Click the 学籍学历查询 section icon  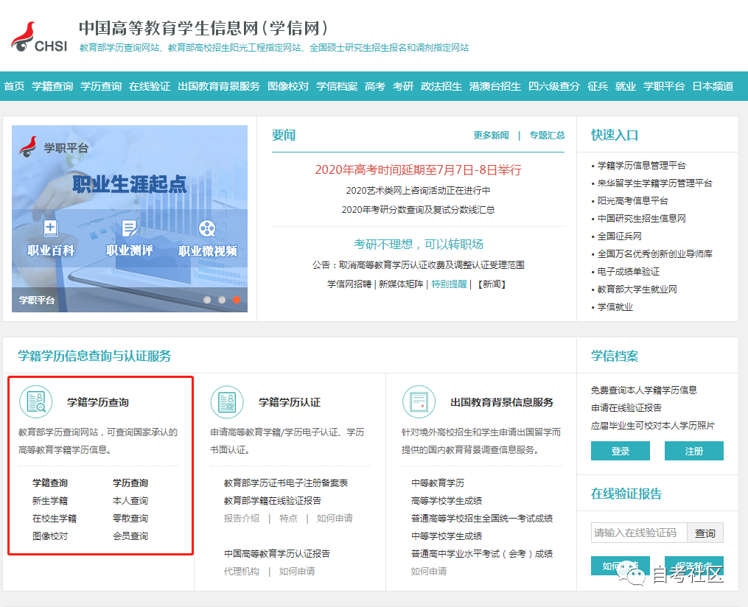[x=35, y=402]
